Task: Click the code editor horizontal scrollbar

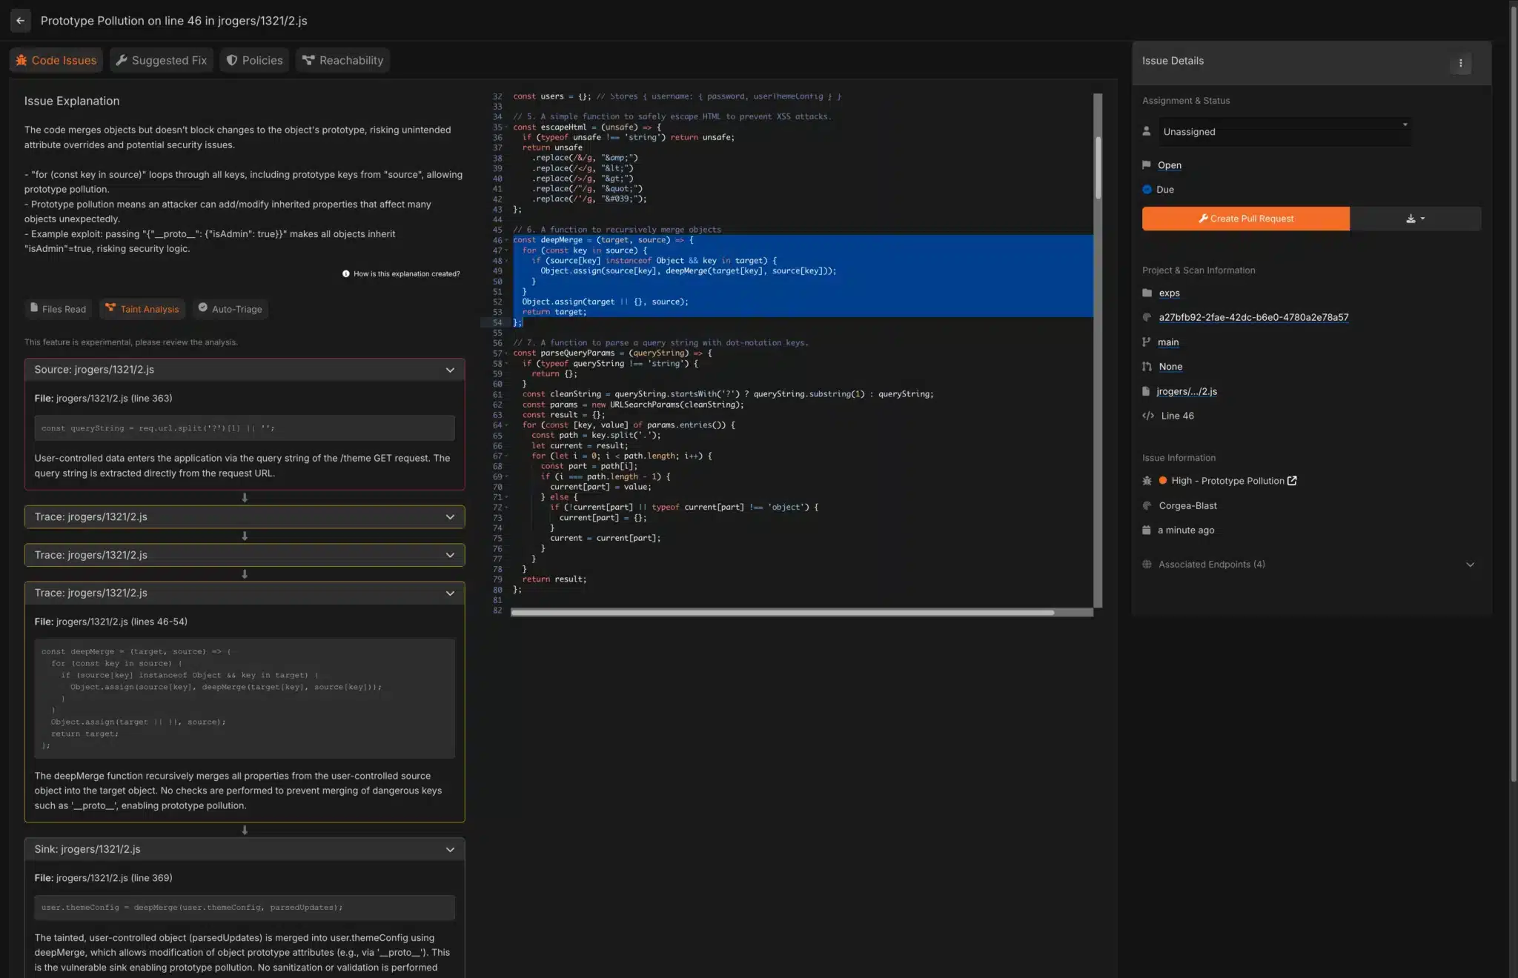Action: (783, 613)
